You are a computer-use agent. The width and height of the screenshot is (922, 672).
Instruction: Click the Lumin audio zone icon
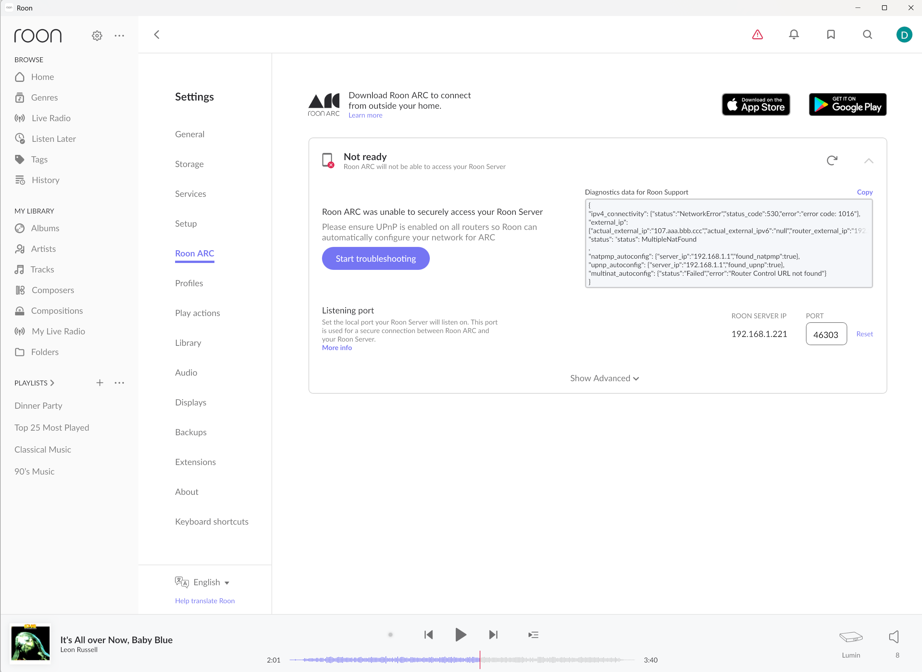pyautogui.click(x=851, y=637)
